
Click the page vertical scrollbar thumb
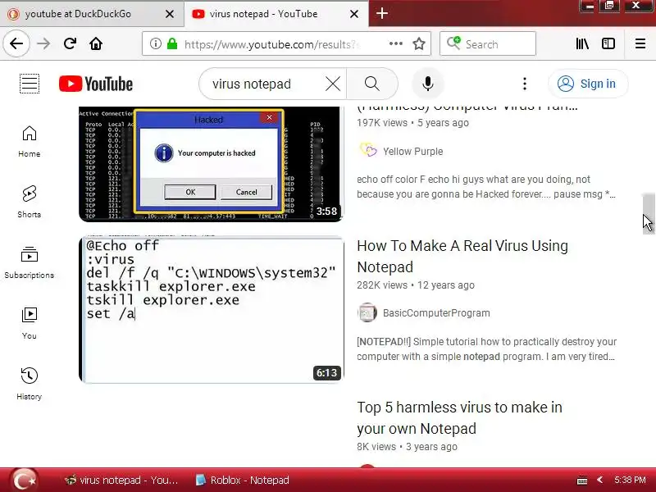click(x=648, y=214)
